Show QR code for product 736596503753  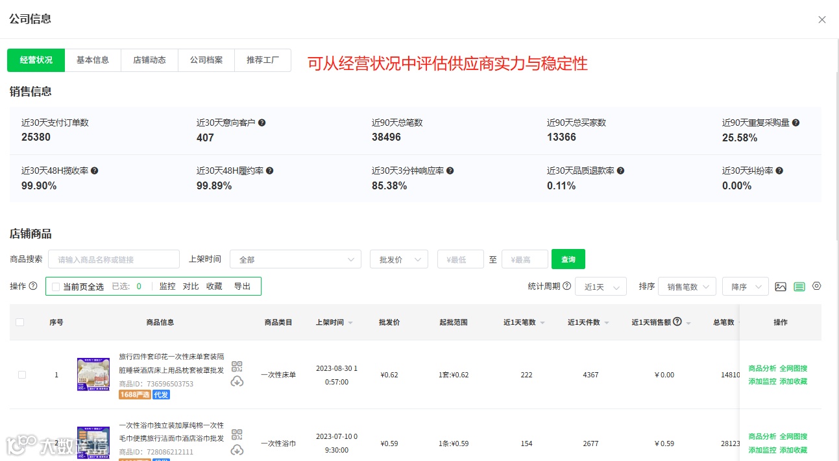point(237,366)
